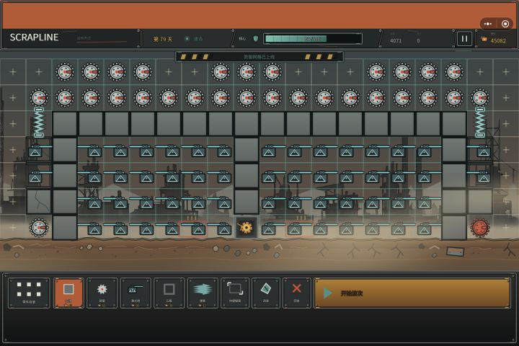Click the core health progress bar
Screen dimensions: 519x346
point(313,39)
